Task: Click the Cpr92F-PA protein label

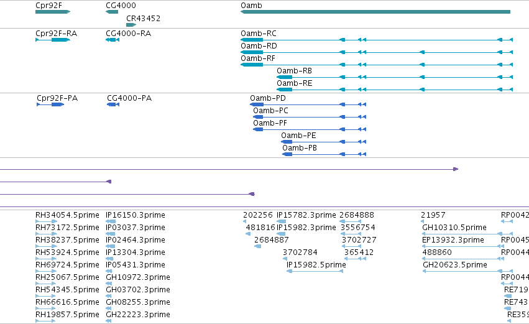Action: (57, 98)
